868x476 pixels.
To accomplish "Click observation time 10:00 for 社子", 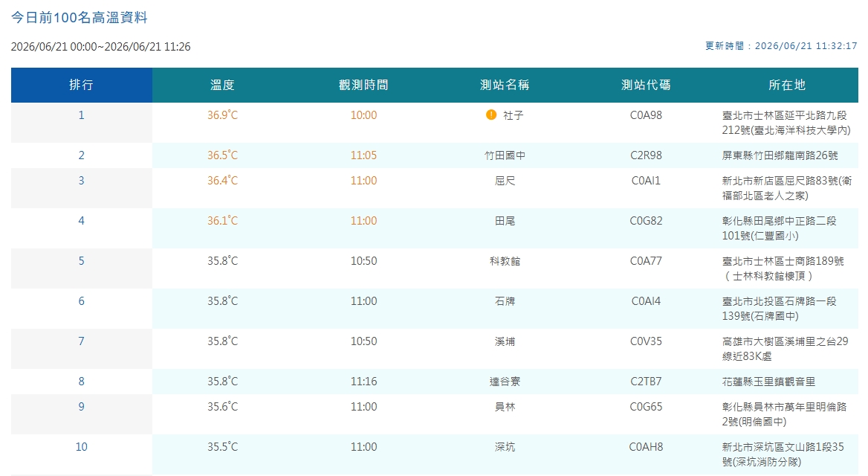I will tap(363, 115).
